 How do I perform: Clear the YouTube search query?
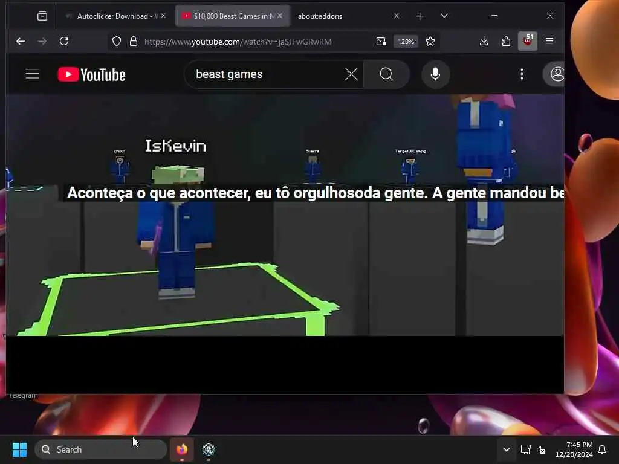[351, 74]
